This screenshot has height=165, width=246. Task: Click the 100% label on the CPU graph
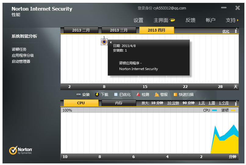(67, 110)
